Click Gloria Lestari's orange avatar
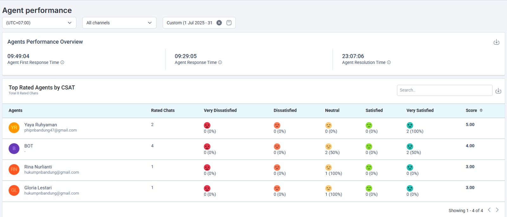 click(x=14, y=190)
